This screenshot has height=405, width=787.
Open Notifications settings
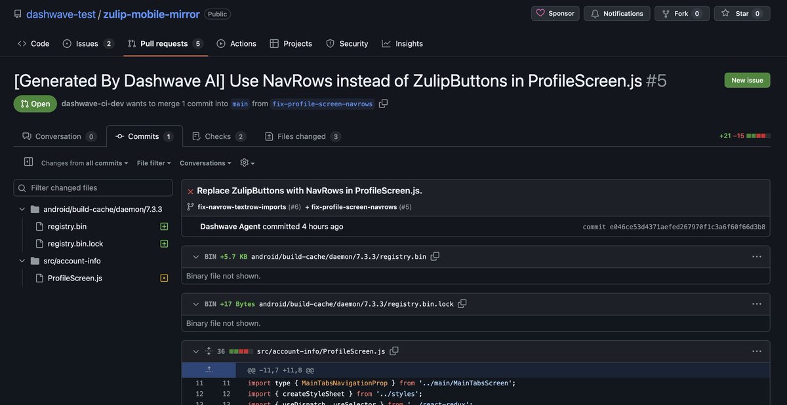pos(616,13)
